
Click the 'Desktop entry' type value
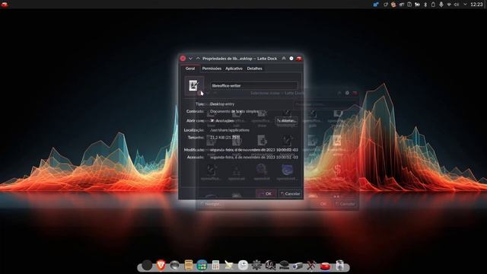(x=222, y=104)
